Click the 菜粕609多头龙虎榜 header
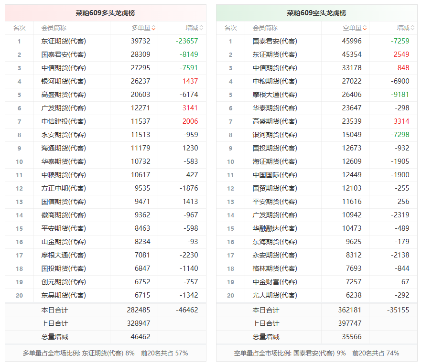 click(x=106, y=13)
